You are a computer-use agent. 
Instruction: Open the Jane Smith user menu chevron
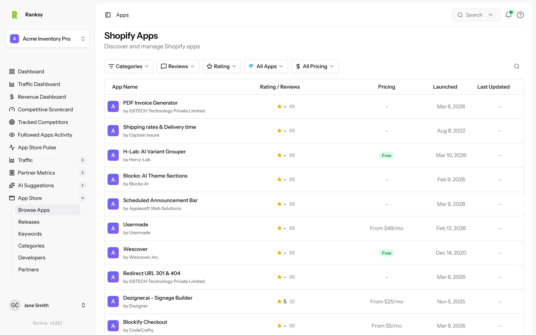click(x=83, y=305)
